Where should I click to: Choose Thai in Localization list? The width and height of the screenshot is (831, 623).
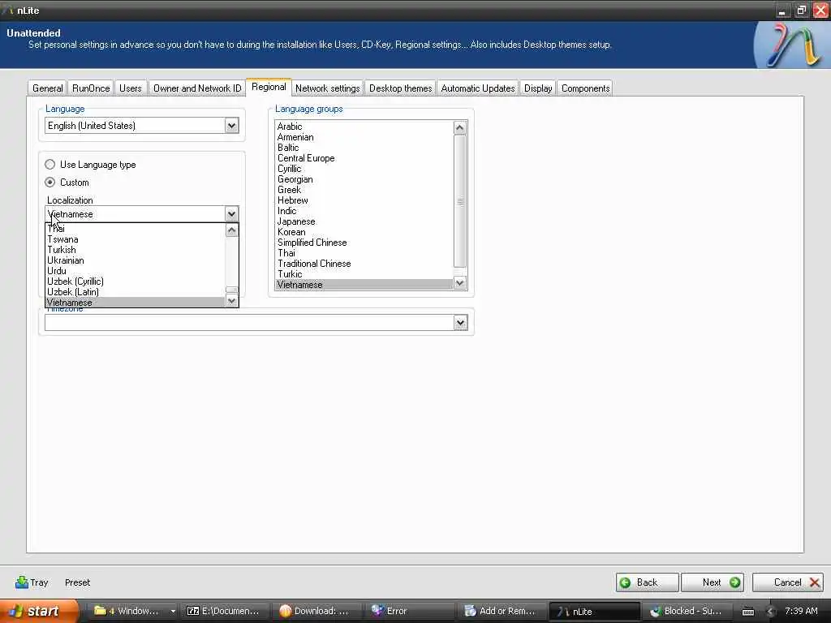tap(136, 229)
